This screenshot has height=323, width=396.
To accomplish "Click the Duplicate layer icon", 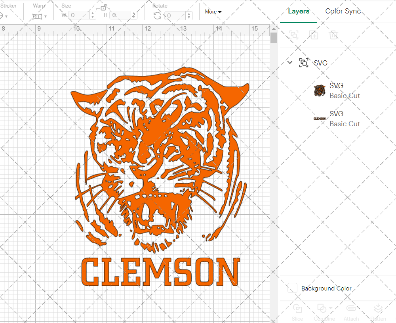I will tap(314, 35).
